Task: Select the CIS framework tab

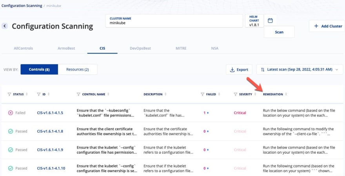Action: (102, 48)
